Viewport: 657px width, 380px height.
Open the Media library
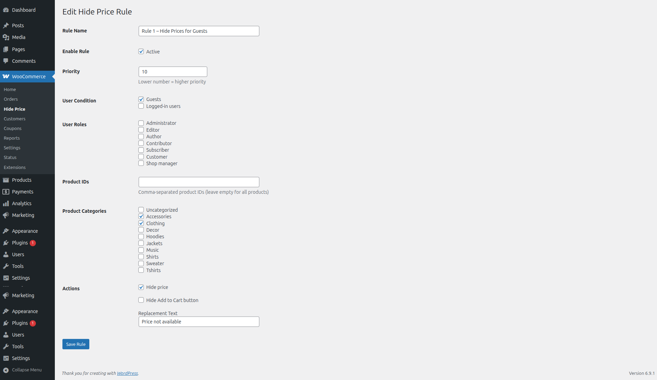[x=19, y=37]
